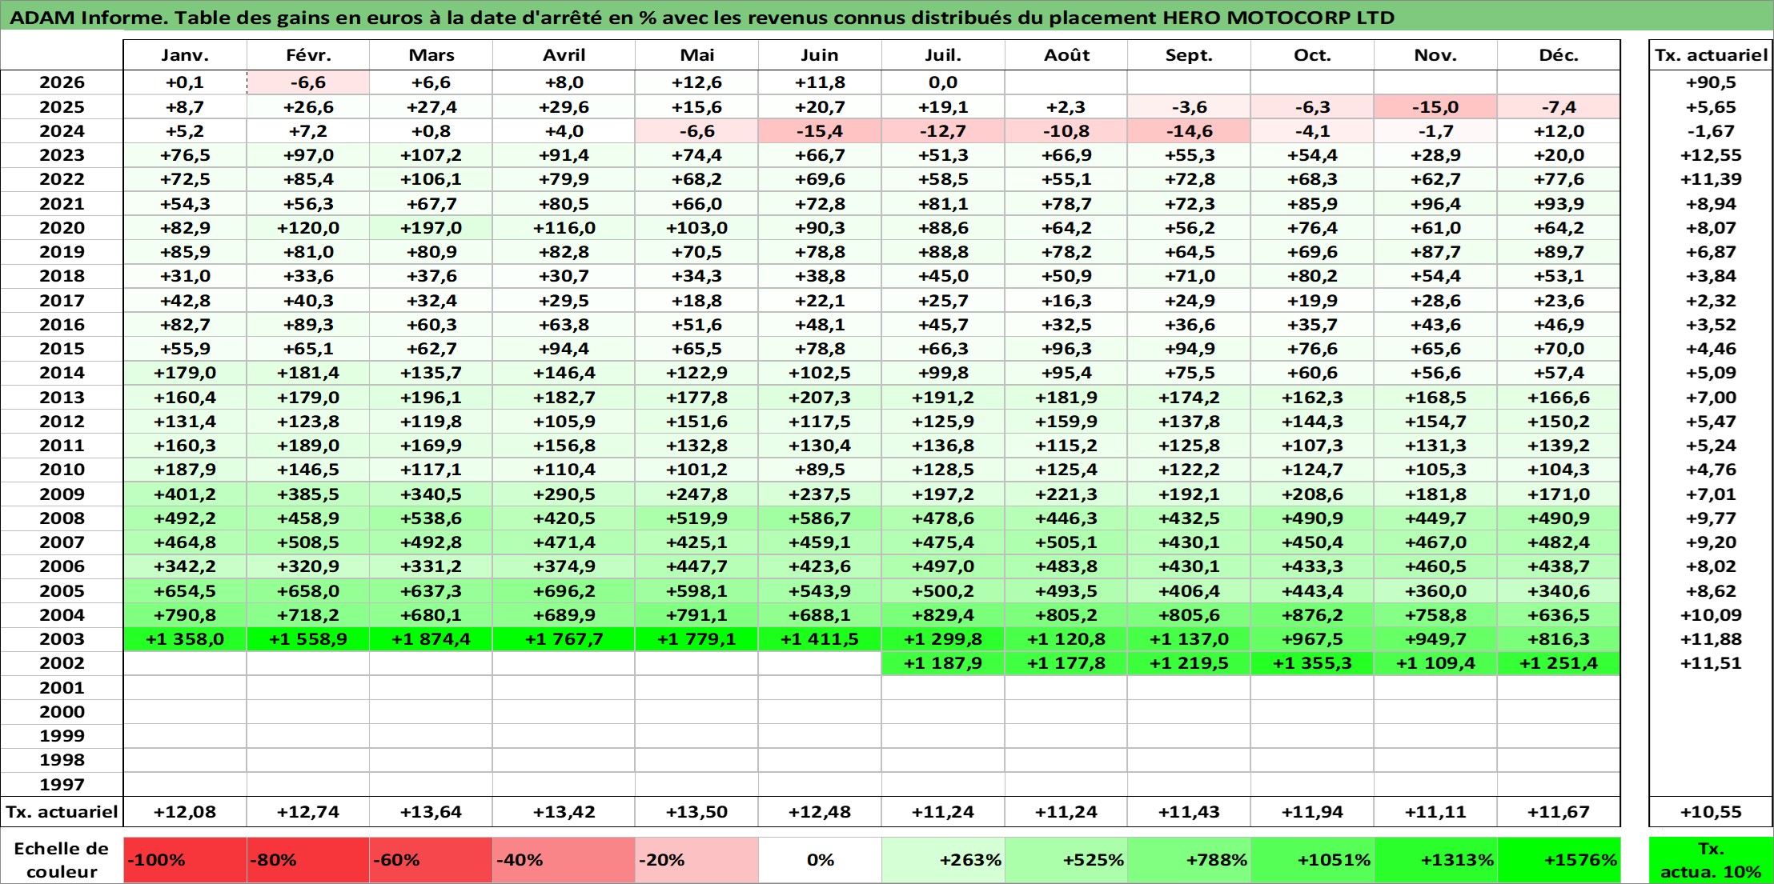Select the +1 874,4 cell for March 2003

[x=431, y=639]
